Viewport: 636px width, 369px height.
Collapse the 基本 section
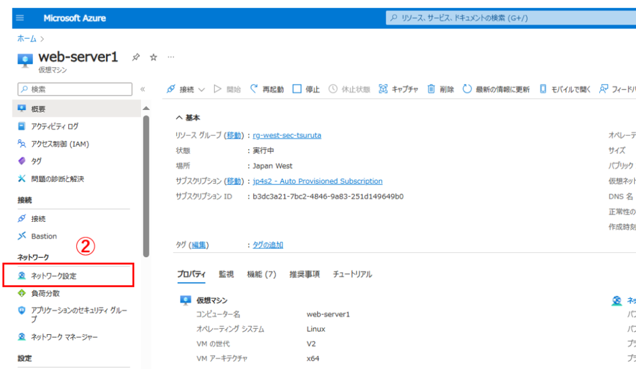(x=188, y=117)
